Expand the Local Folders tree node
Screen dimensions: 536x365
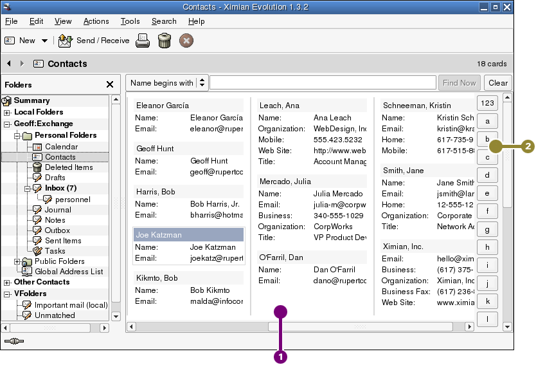(8, 113)
